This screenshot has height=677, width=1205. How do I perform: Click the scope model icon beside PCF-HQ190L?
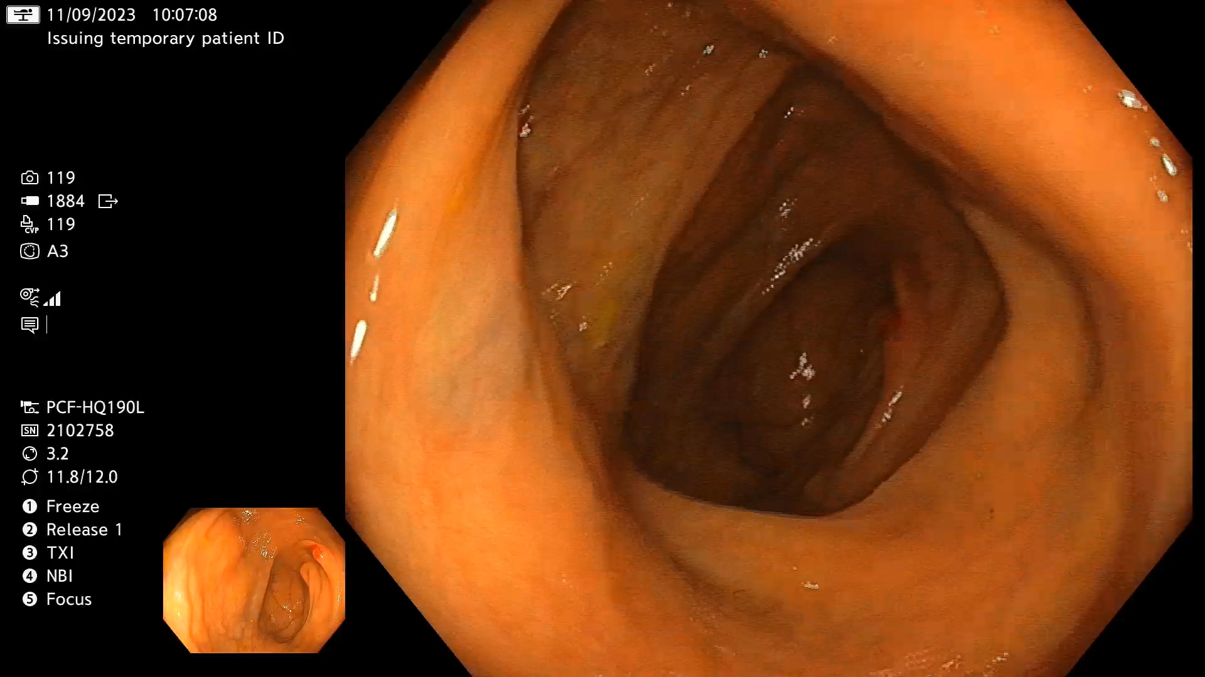pyautogui.click(x=29, y=407)
